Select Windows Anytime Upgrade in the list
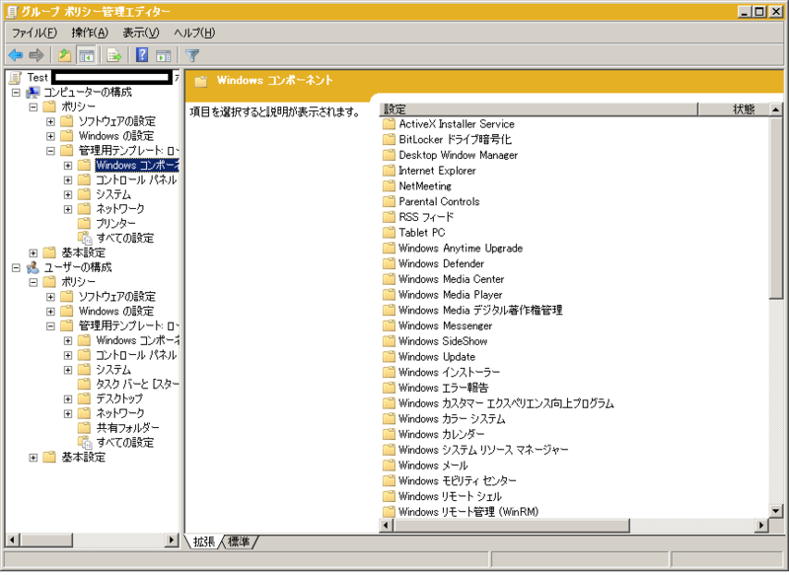Screen dimensions: 789x575 (x=461, y=249)
